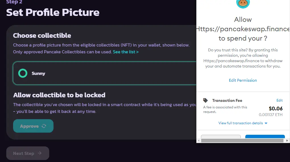Click Edit Permission link

tap(243, 80)
